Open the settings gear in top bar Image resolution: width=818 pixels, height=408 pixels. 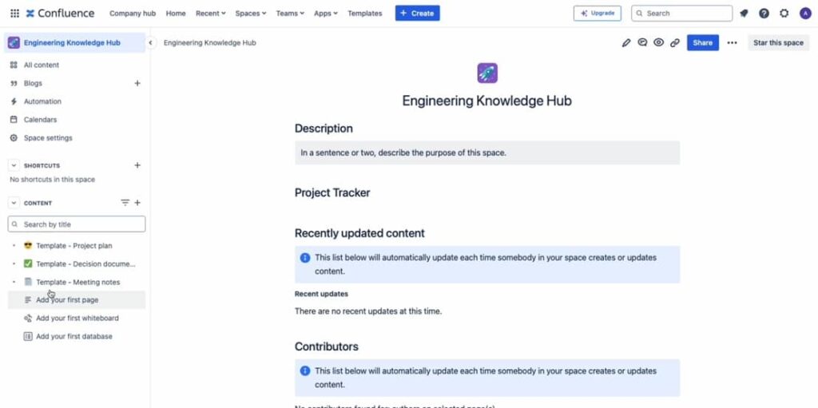(784, 14)
